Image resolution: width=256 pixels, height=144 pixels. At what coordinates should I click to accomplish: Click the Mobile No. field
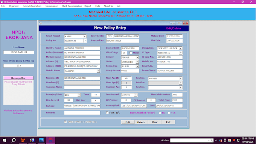(170, 62)
